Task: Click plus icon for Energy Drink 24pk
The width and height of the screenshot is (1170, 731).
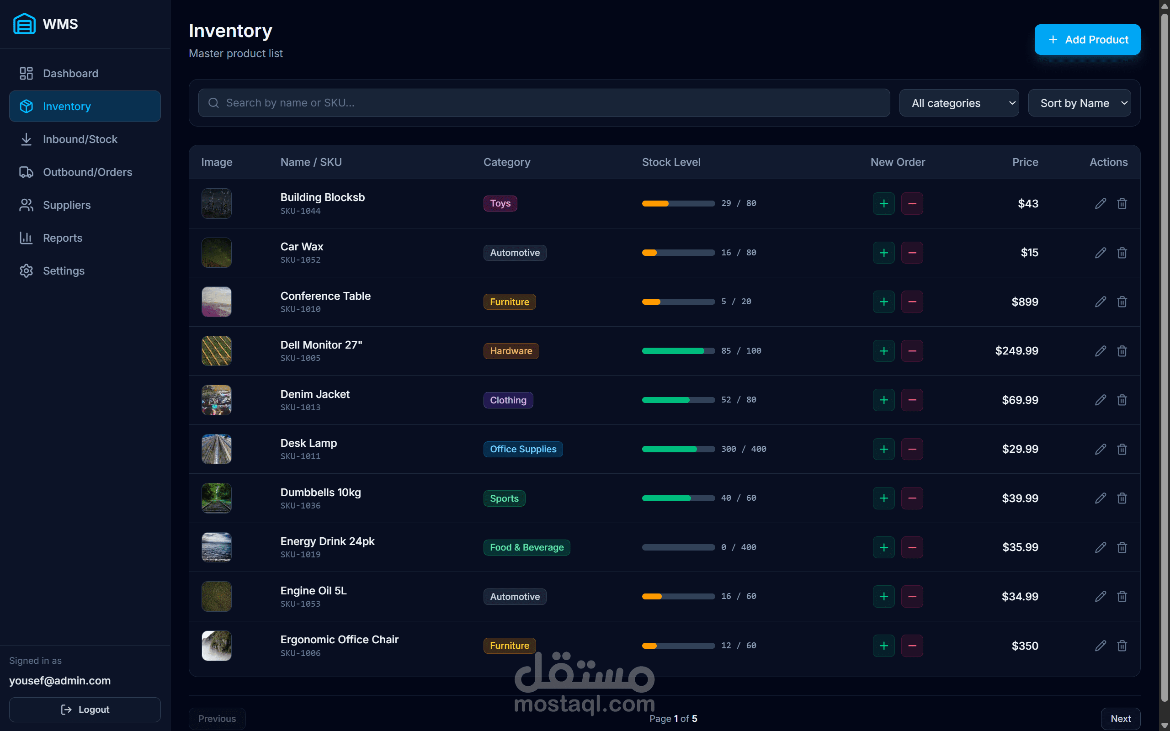Action: click(884, 547)
